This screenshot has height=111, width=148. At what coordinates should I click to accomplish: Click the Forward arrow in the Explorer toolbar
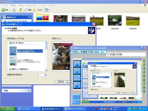click(x=14, y=10)
